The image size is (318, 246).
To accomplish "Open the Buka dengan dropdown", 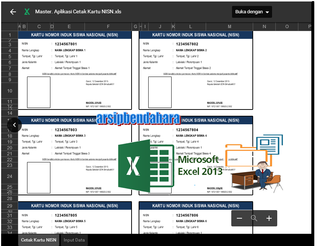I will pyautogui.click(x=252, y=12).
